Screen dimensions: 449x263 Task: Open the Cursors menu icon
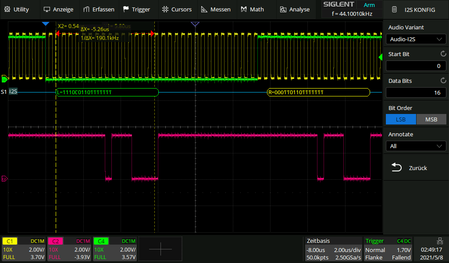click(x=165, y=9)
